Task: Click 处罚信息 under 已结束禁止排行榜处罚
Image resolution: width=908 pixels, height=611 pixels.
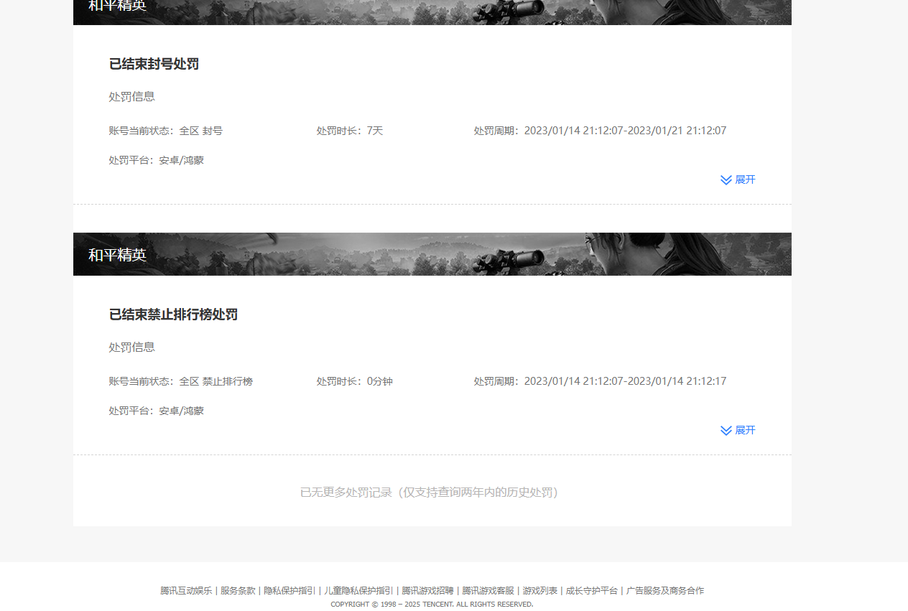Action: (132, 347)
